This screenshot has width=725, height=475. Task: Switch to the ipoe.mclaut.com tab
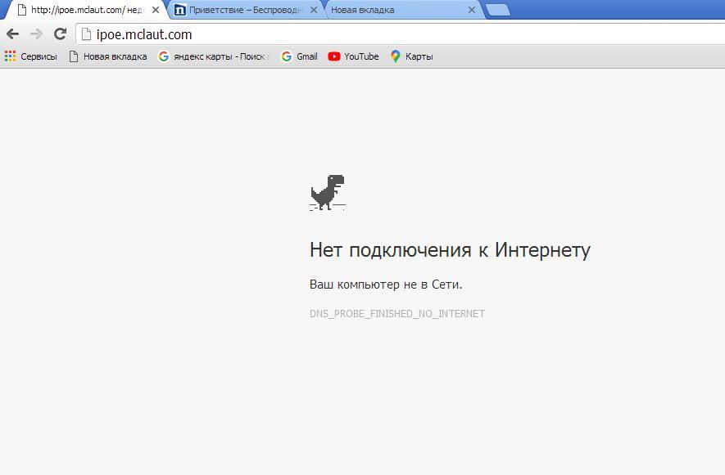85,10
